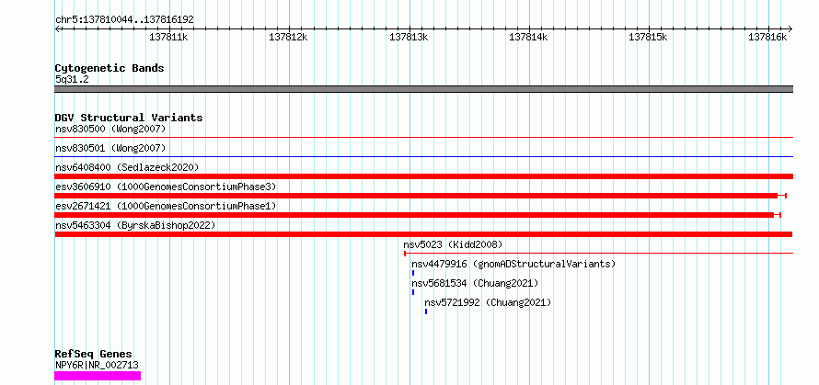Click the RefSeq Genes track title
The image size is (819, 385).
pyautogui.click(x=94, y=355)
